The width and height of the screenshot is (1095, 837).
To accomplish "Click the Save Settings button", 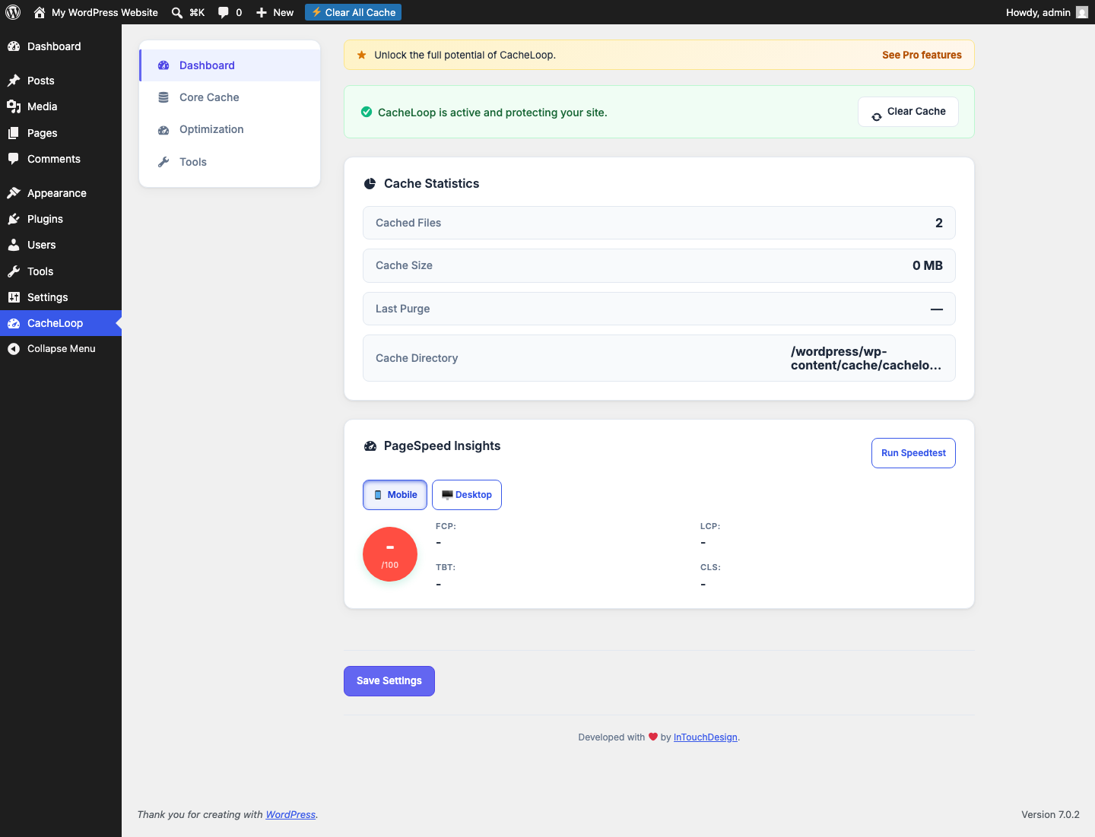I will click(389, 681).
